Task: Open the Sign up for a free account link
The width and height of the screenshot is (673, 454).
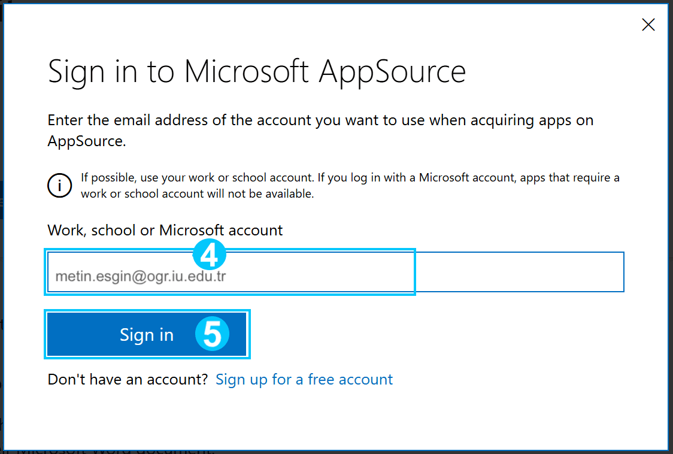Action: (x=304, y=379)
